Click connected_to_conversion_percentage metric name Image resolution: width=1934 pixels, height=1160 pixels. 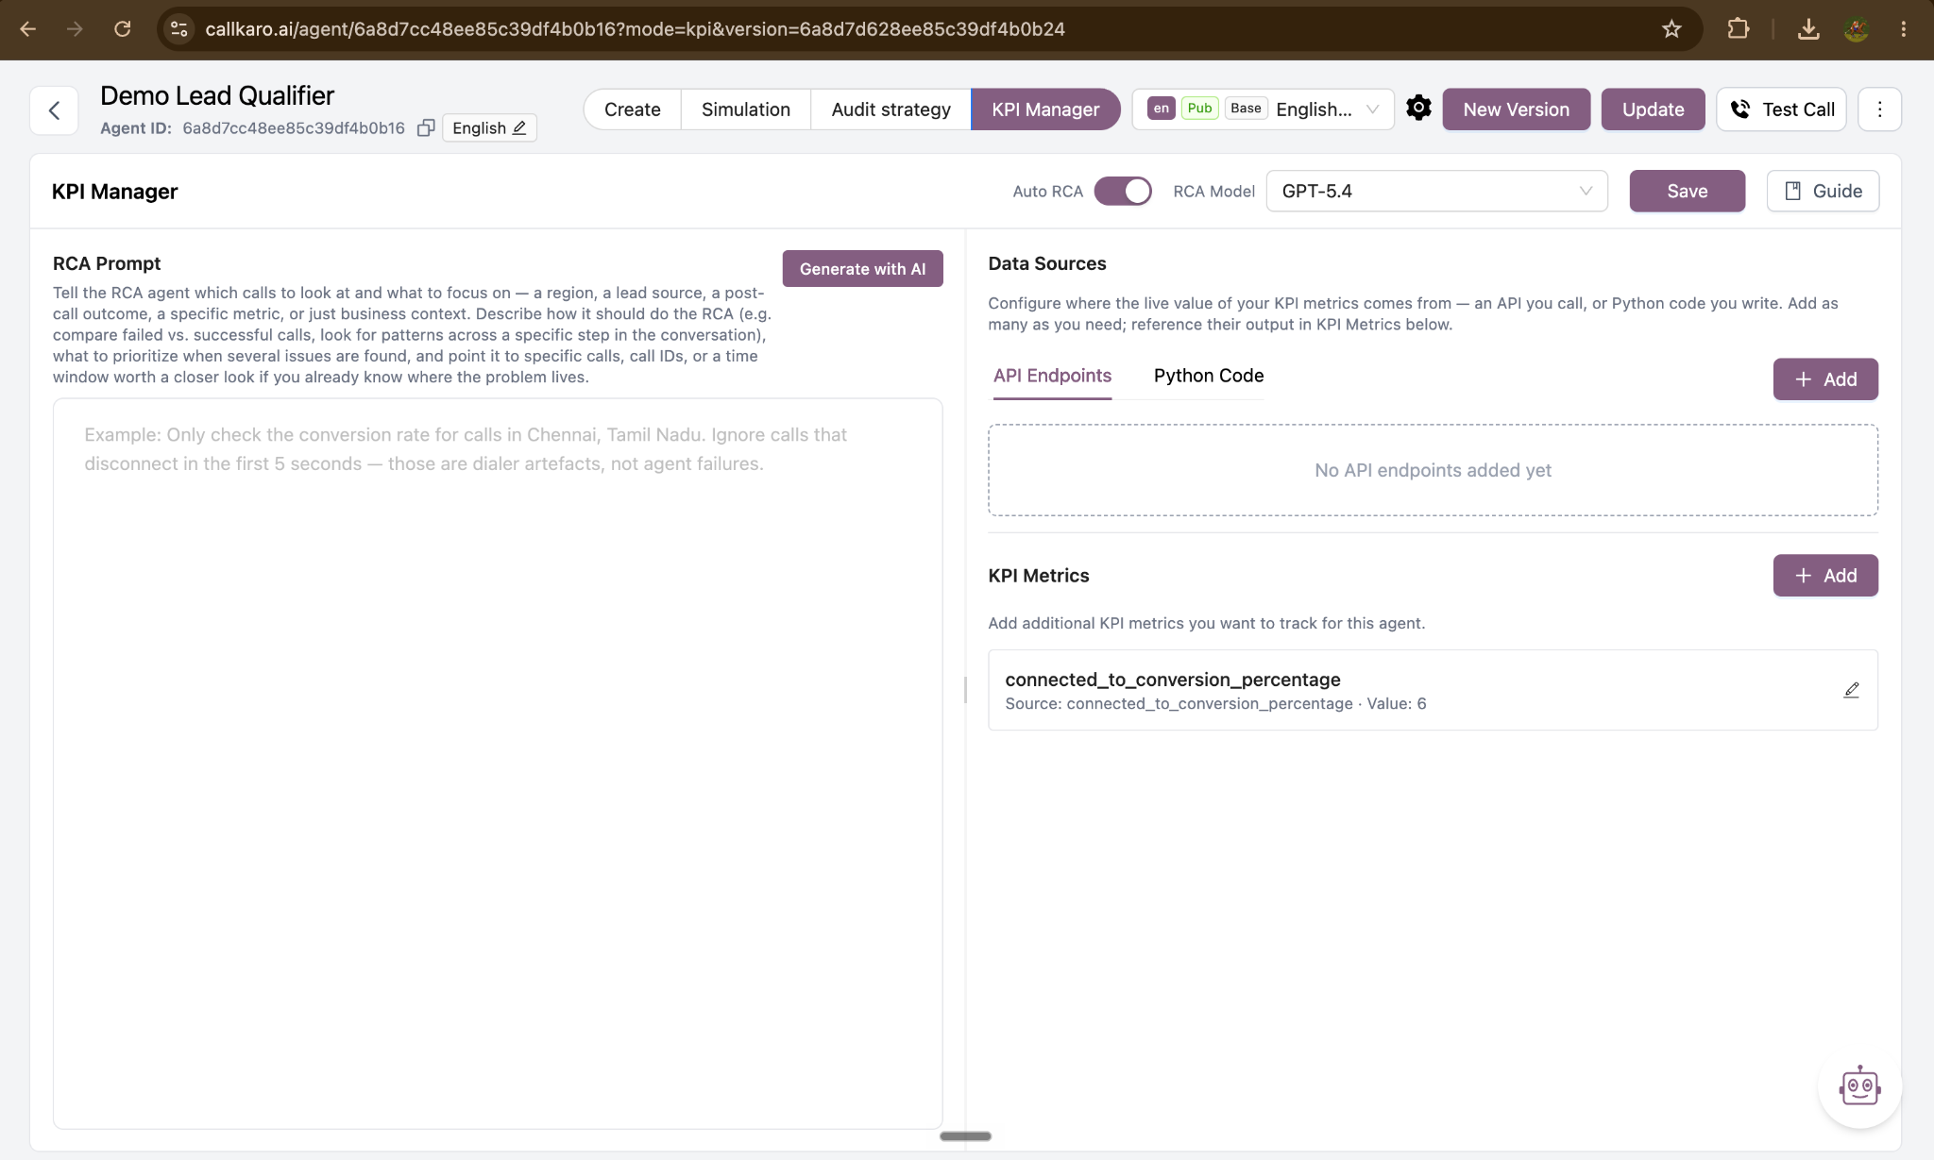click(x=1173, y=680)
